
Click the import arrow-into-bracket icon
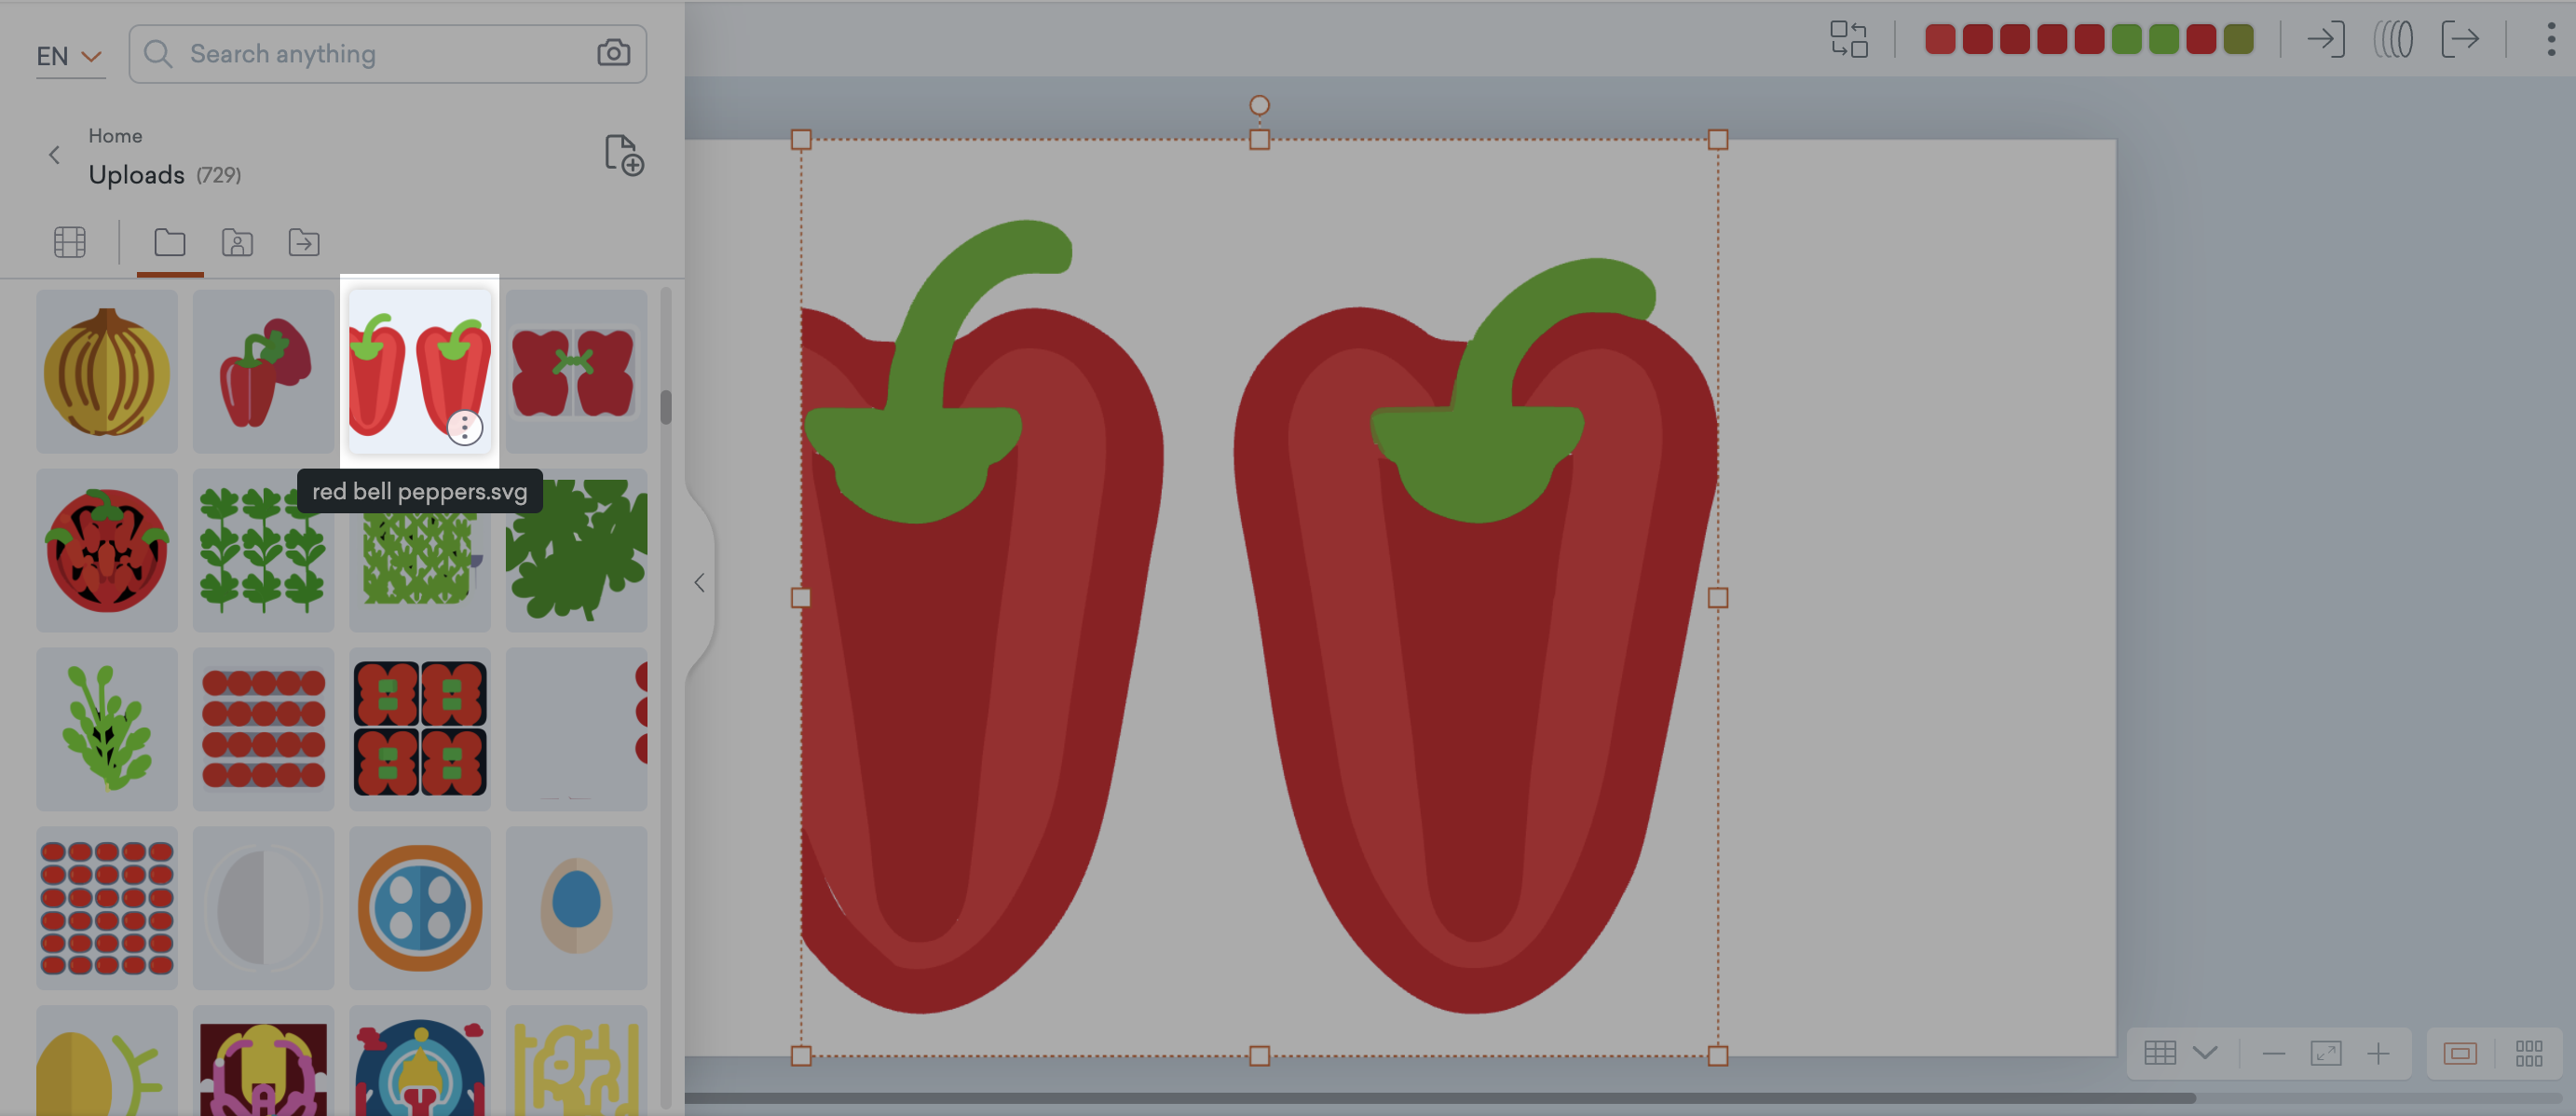point(2325,40)
